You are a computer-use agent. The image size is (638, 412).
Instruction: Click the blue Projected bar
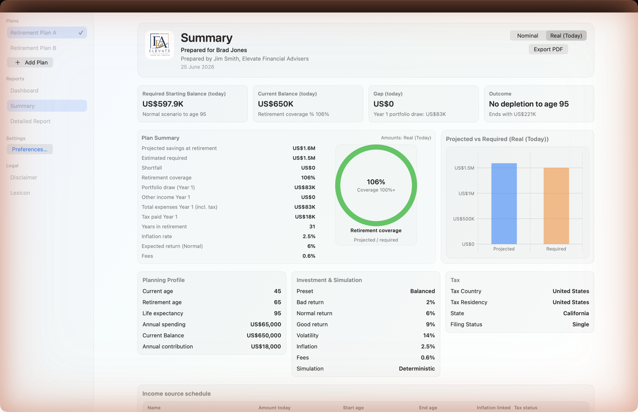pos(504,204)
